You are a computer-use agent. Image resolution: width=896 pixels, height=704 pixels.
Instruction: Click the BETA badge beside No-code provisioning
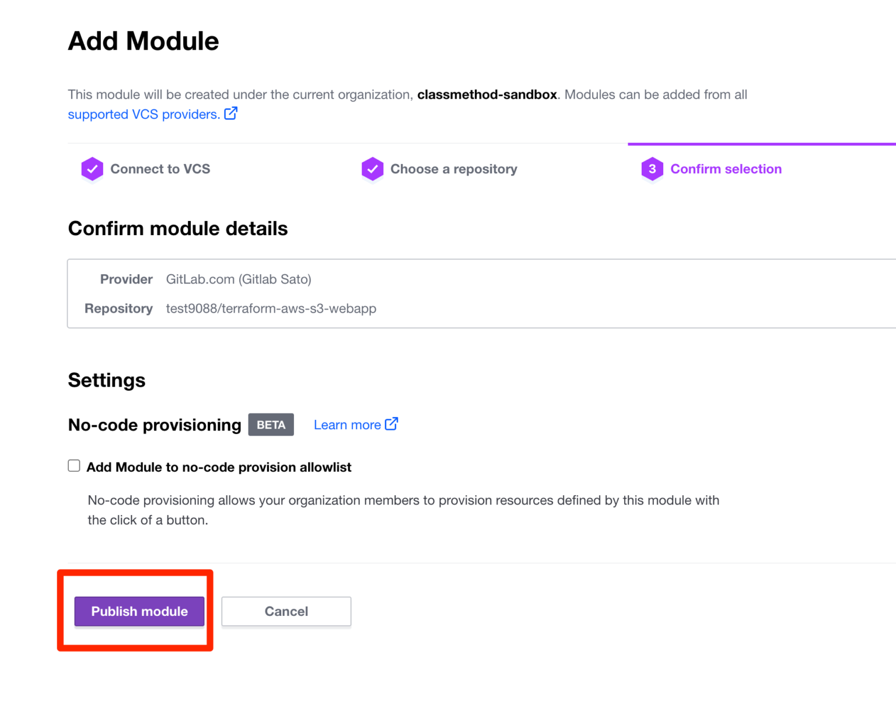click(x=271, y=425)
